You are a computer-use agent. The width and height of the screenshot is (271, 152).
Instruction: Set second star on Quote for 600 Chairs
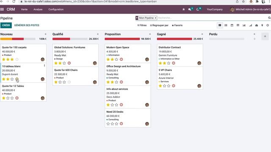[60, 82]
